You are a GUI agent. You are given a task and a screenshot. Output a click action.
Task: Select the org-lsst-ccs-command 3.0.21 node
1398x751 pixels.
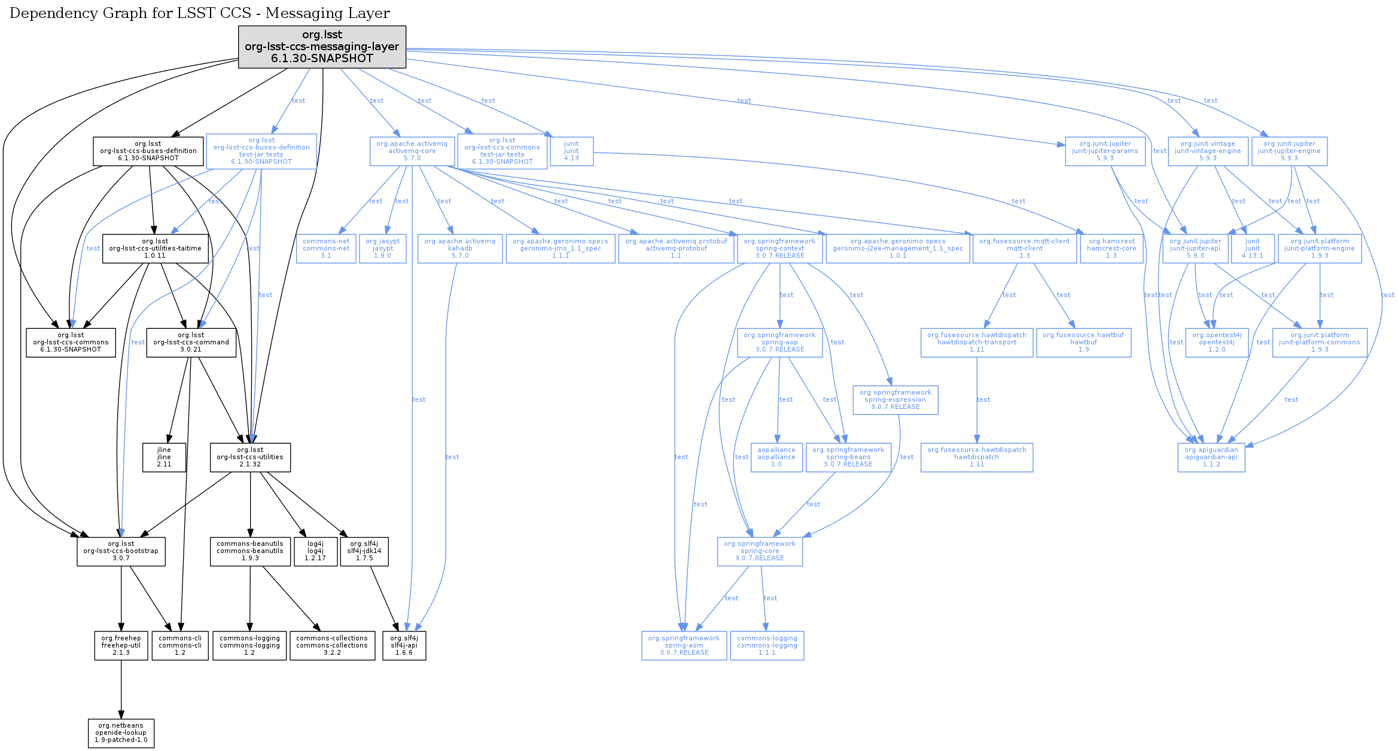coord(191,343)
